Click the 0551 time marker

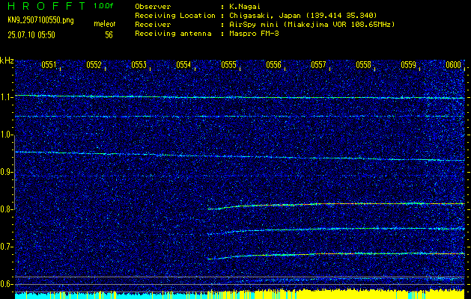[49, 65]
